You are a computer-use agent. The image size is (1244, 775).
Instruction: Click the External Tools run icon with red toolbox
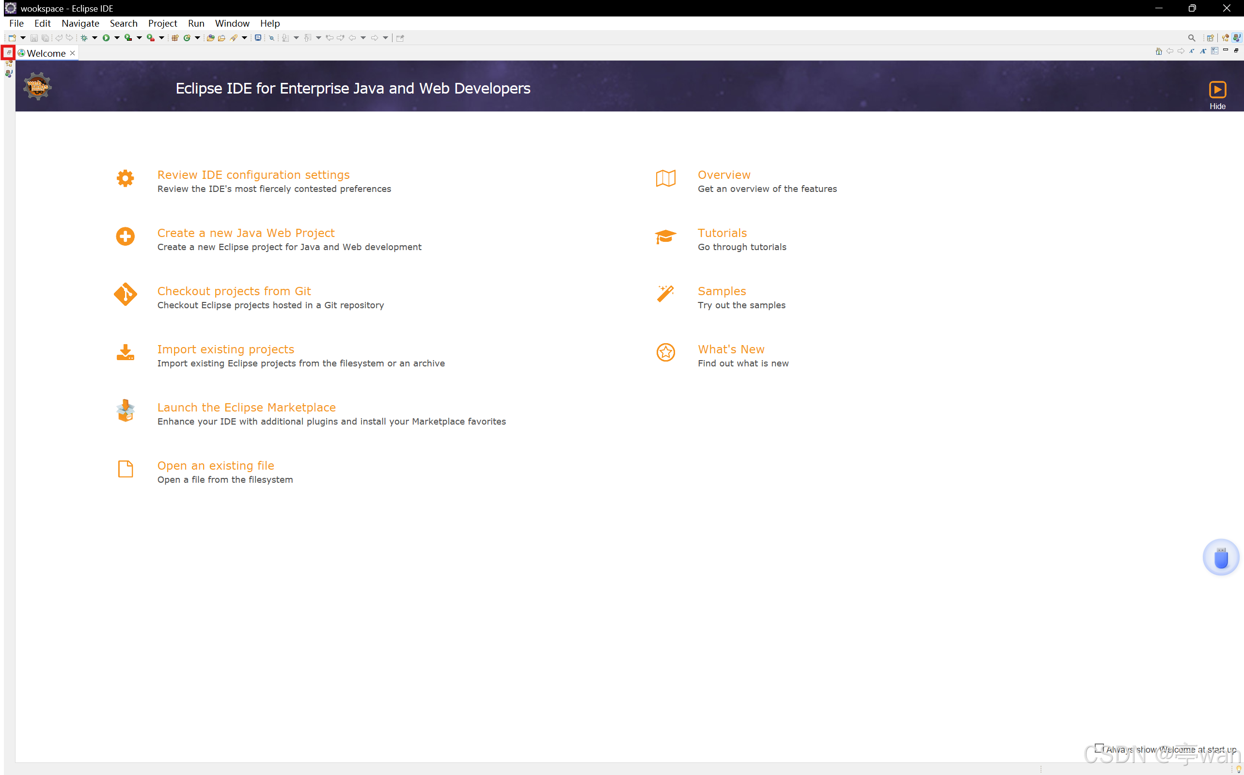[151, 38]
